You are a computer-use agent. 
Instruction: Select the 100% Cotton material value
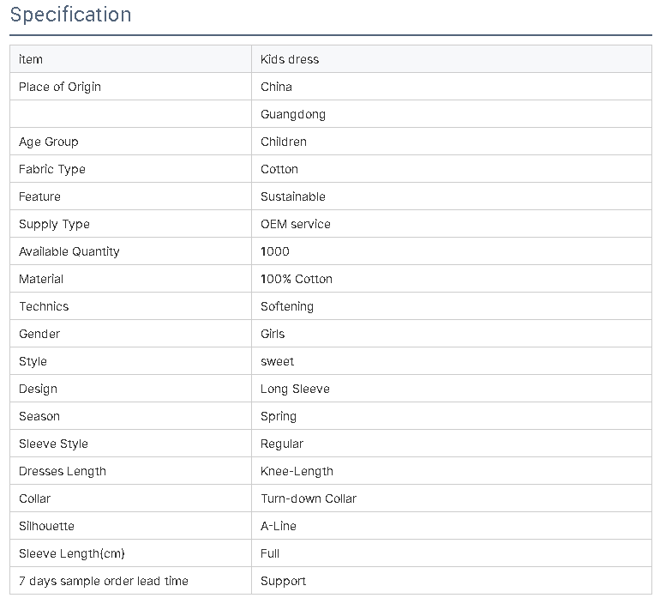point(297,279)
